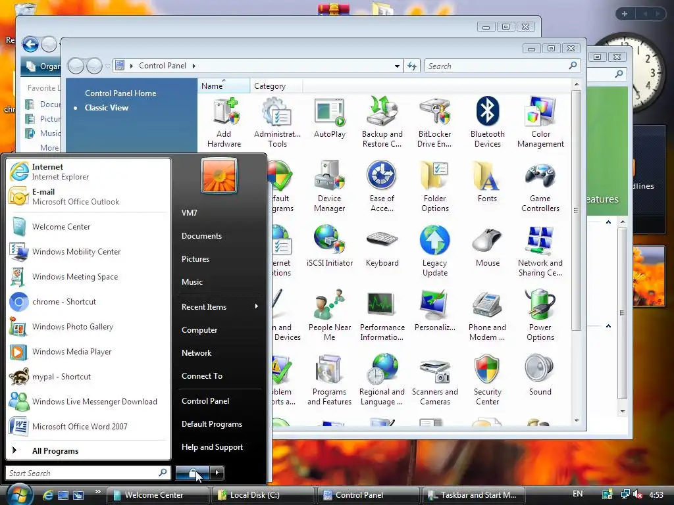The image size is (674, 505).
Task: Open Bluetooth Devices icon
Action: (488, 122)
